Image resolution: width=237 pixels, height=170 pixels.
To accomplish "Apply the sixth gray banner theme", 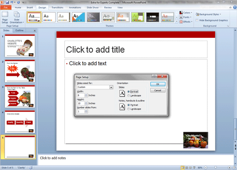I will (x=108, y=17).
